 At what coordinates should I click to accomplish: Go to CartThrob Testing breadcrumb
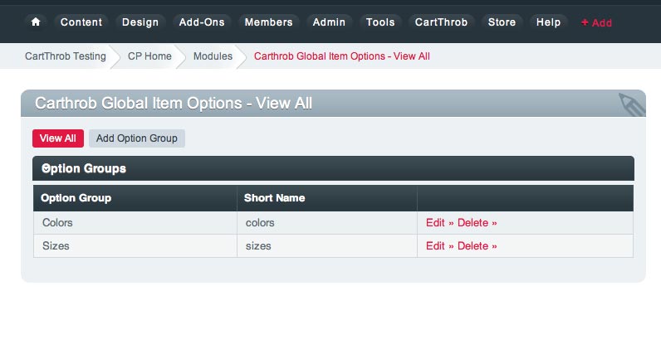[66, 56]
